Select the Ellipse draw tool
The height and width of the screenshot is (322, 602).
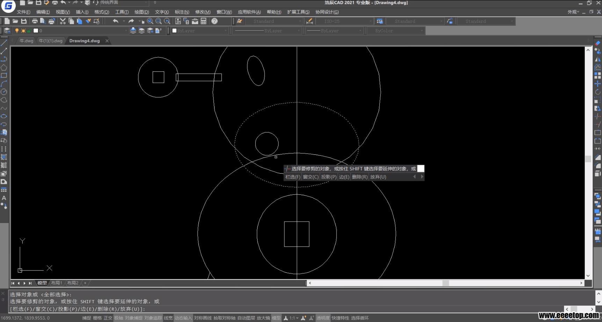[x=4, y=116]
